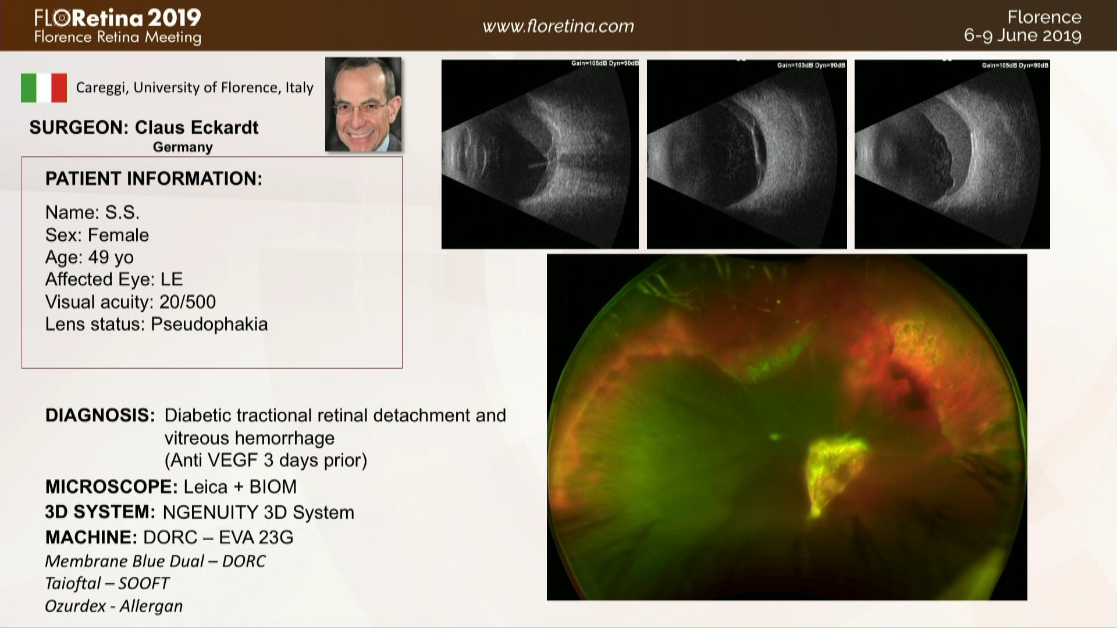This screenshot has width=1117, height=628.
Task: Click the 'vitreous hemorrhage' line
Action: (x=250, y=438)
